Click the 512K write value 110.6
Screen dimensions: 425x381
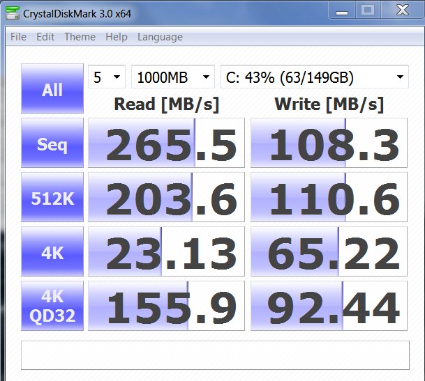pyautogui.click(x=329, y=197)
